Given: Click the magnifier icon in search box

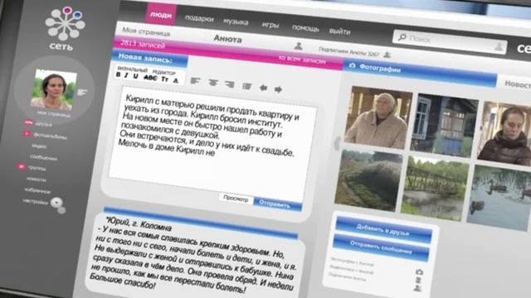Looking at the screenshot, I should [402, 36].
